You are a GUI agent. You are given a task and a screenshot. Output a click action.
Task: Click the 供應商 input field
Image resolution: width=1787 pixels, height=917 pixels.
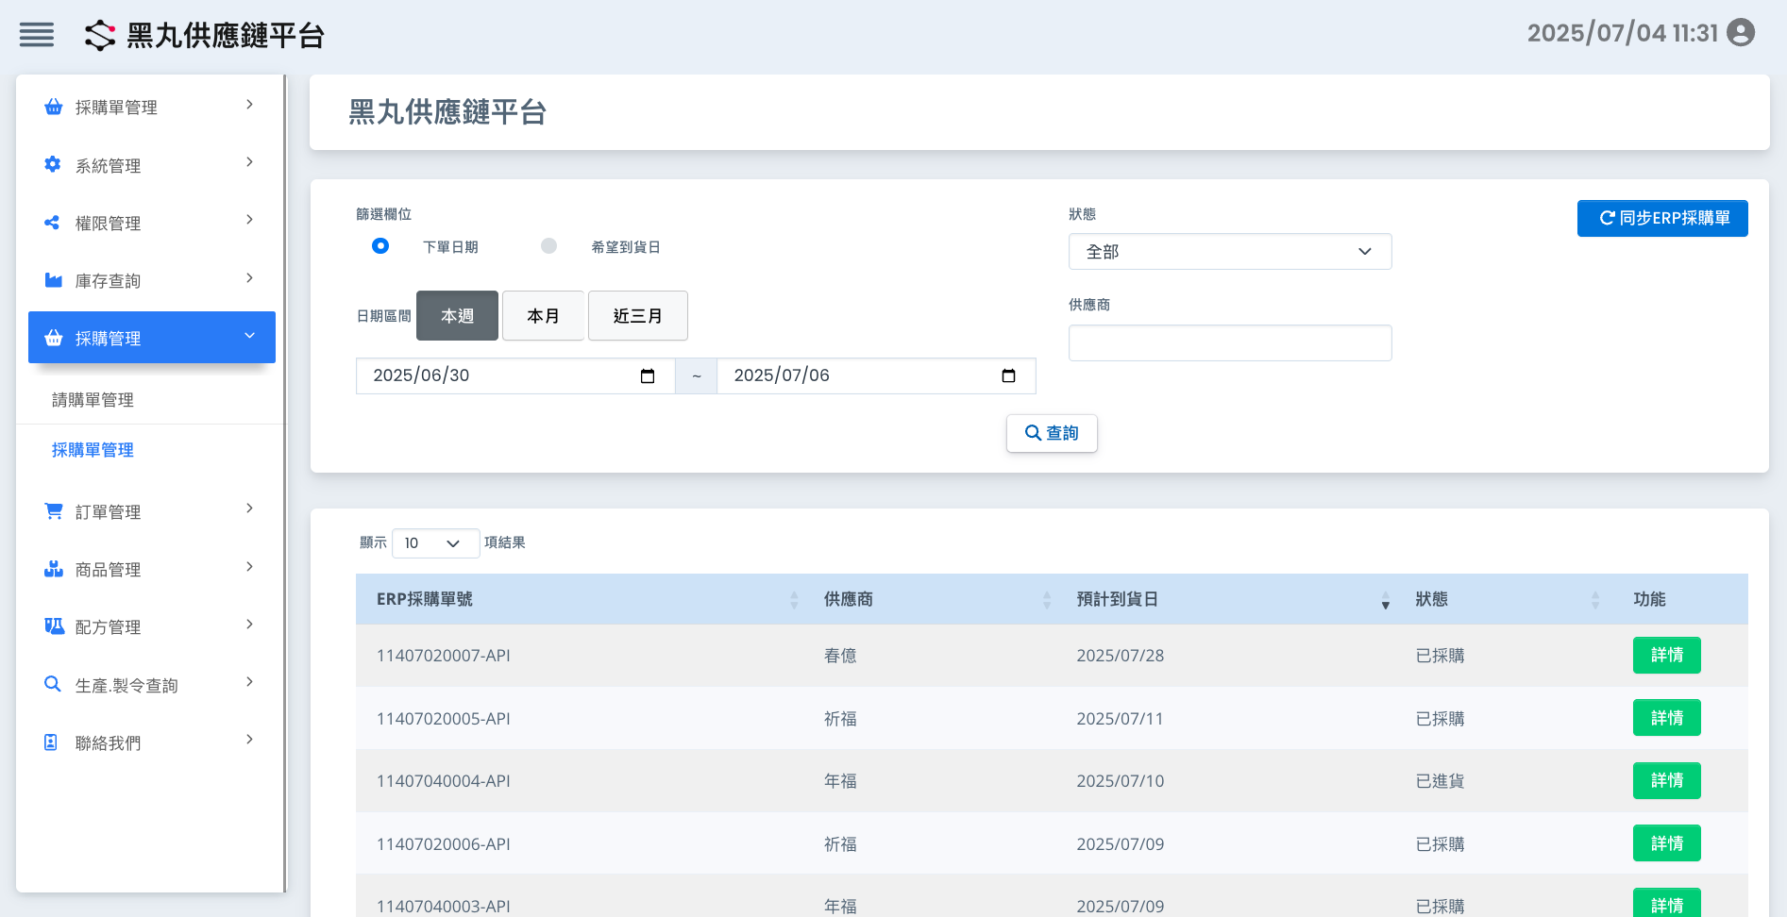[1229, 343]
